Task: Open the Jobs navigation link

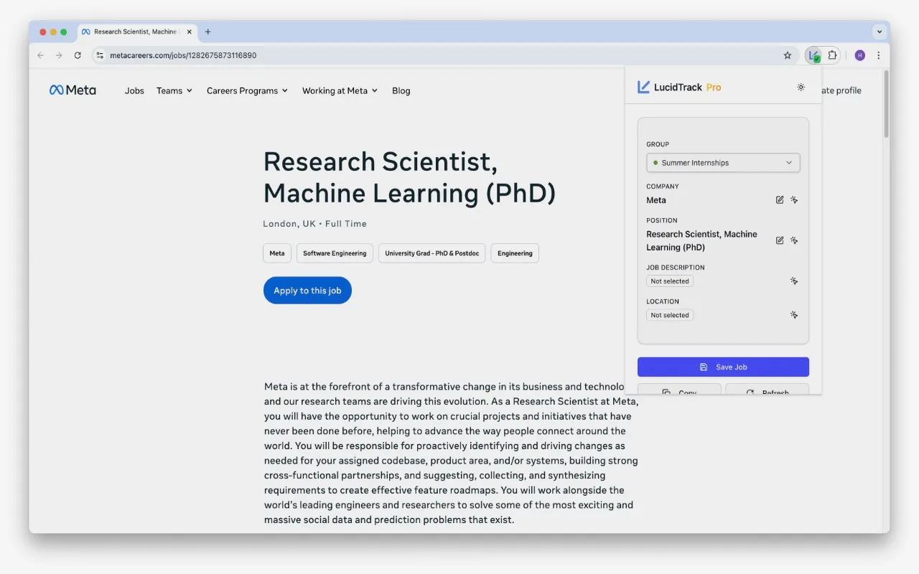Action: click(x=134, y=90)
